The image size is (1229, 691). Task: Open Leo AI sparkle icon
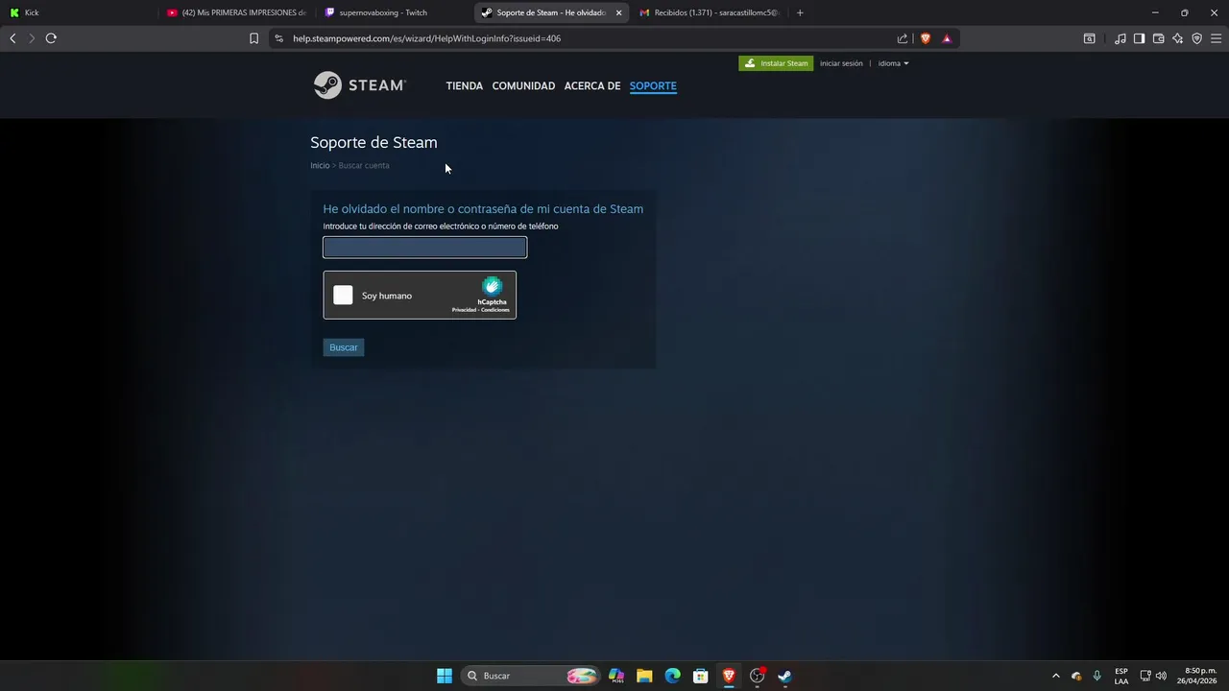1177,38
